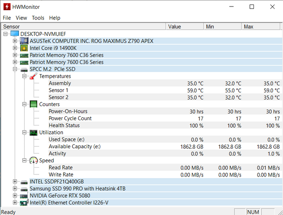The width and height of the screenshot is (283, 215).
Task: Click the Intel Ethernet Controller icon
Action: 24,203
